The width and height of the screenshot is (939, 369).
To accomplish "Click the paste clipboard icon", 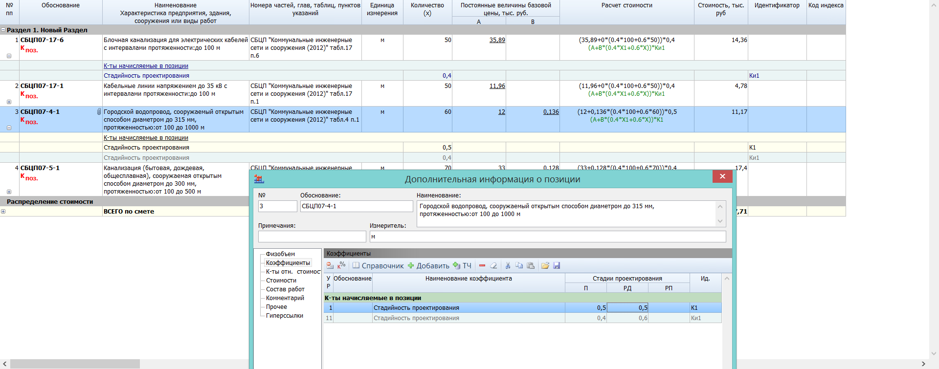I will click(x=531, y=266).
